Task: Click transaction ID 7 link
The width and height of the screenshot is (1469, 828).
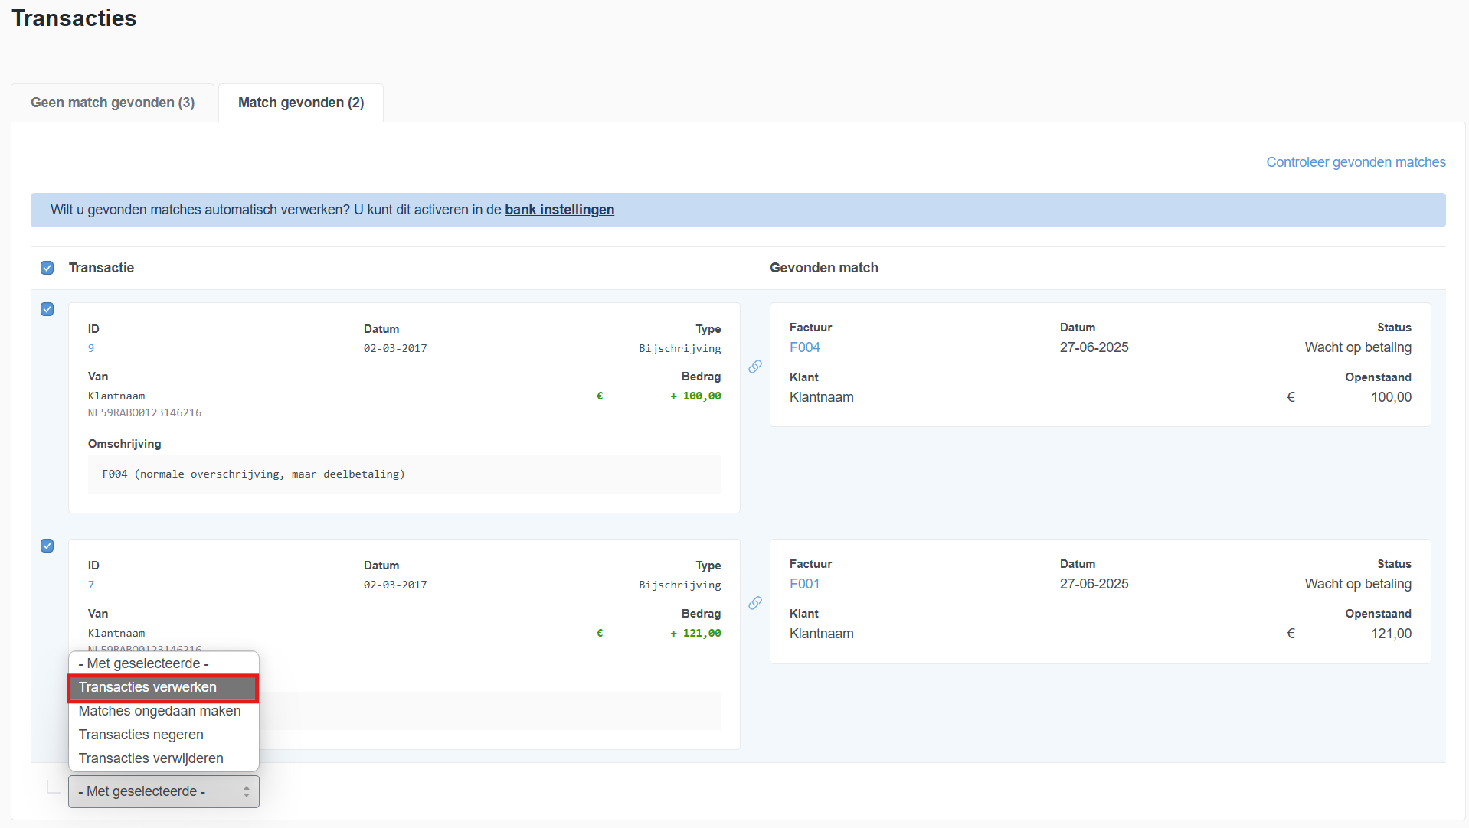Action: (x=91, y=585)
